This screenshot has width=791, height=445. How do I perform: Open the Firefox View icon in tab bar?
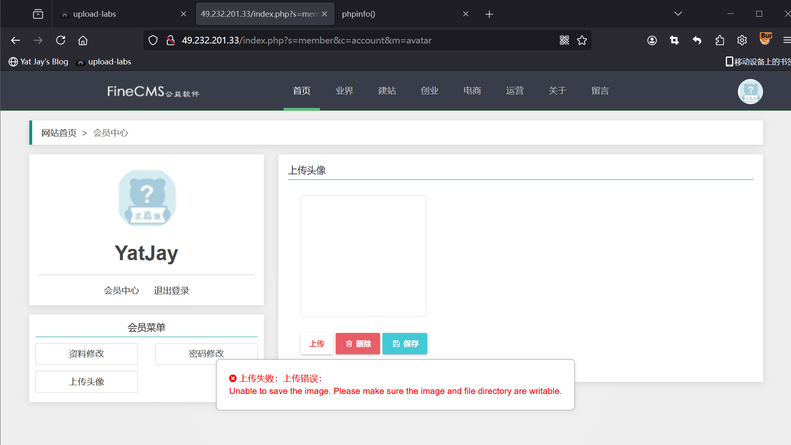pyautogui.click(x=38, y=14)
